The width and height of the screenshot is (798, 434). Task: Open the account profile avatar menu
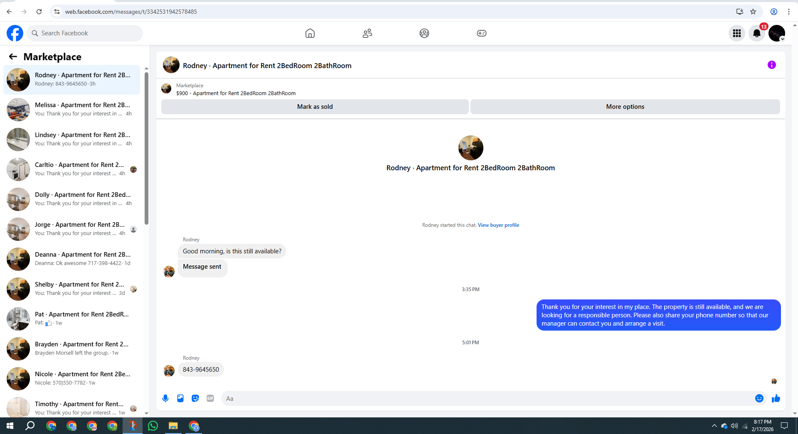777,33
